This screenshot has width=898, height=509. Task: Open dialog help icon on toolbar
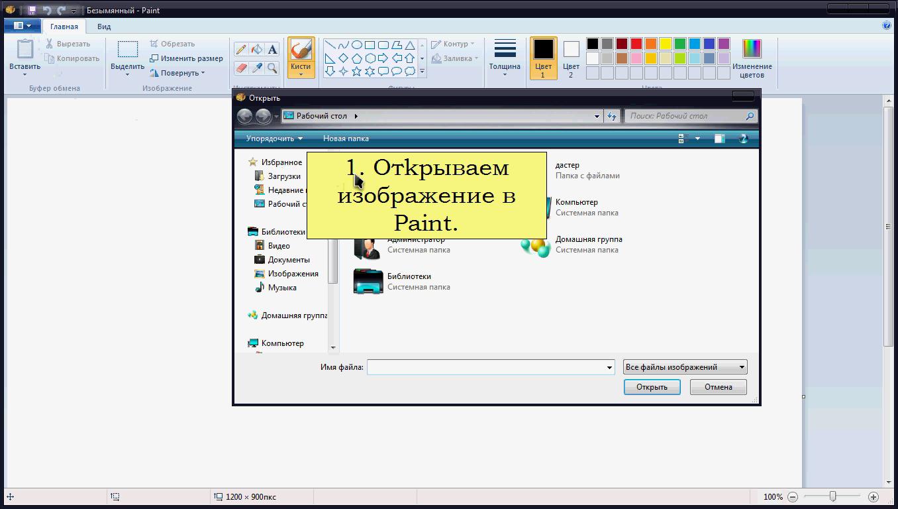[x=743, y=139]
